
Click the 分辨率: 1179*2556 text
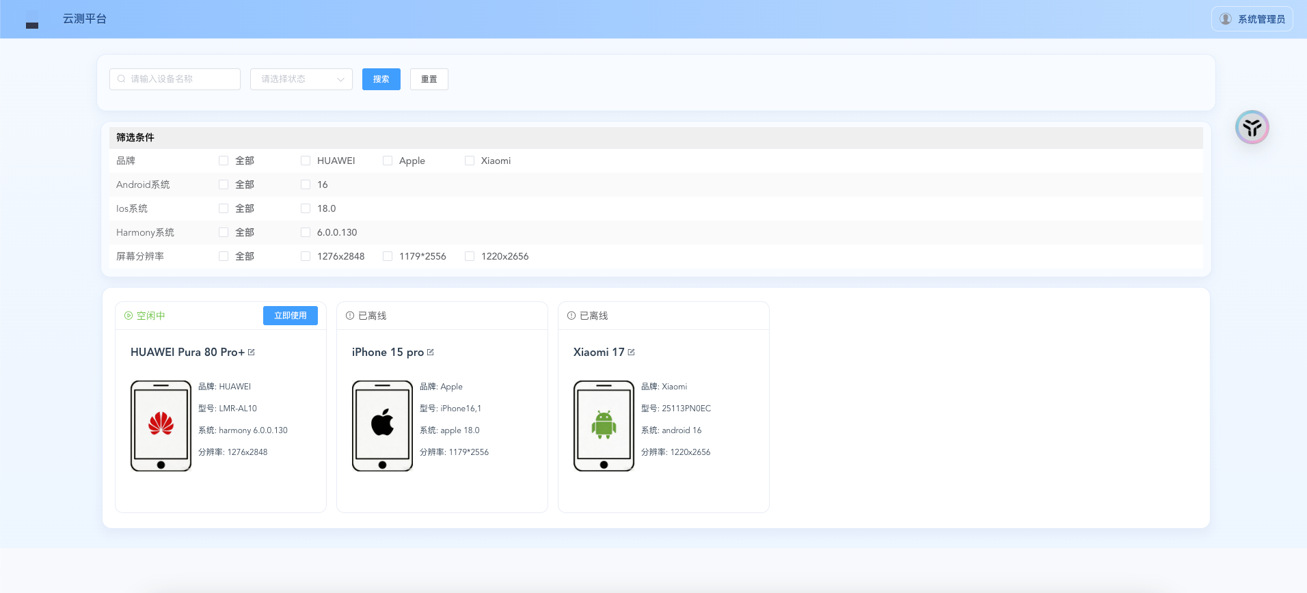[455, 452]
